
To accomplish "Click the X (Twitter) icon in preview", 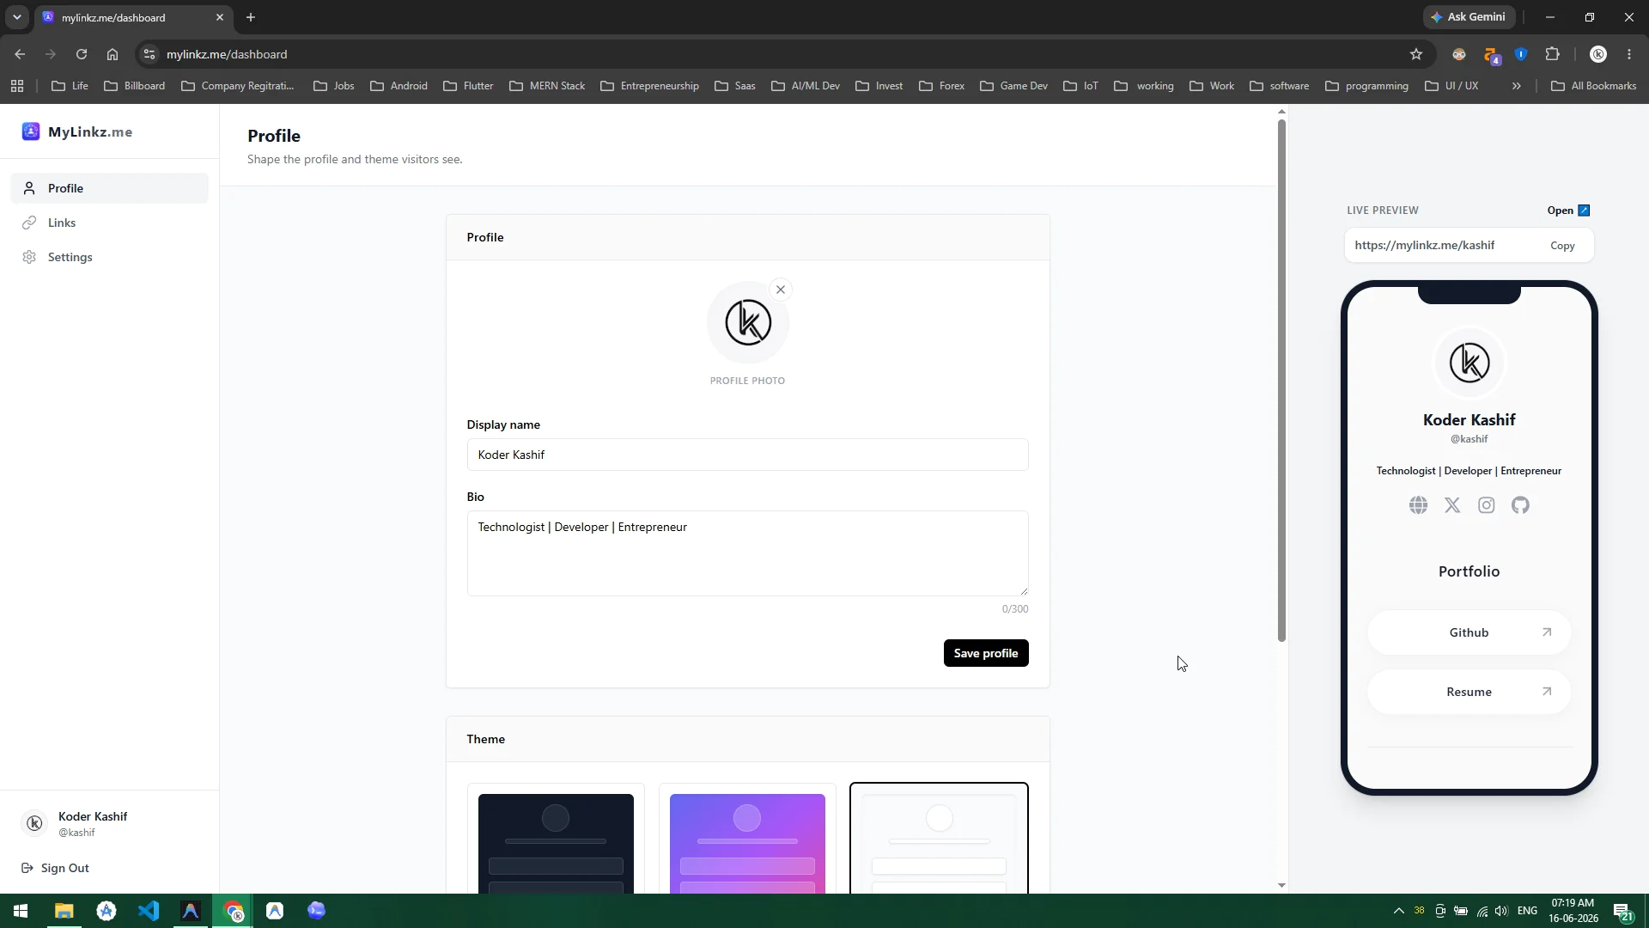I will [1452, 505].
